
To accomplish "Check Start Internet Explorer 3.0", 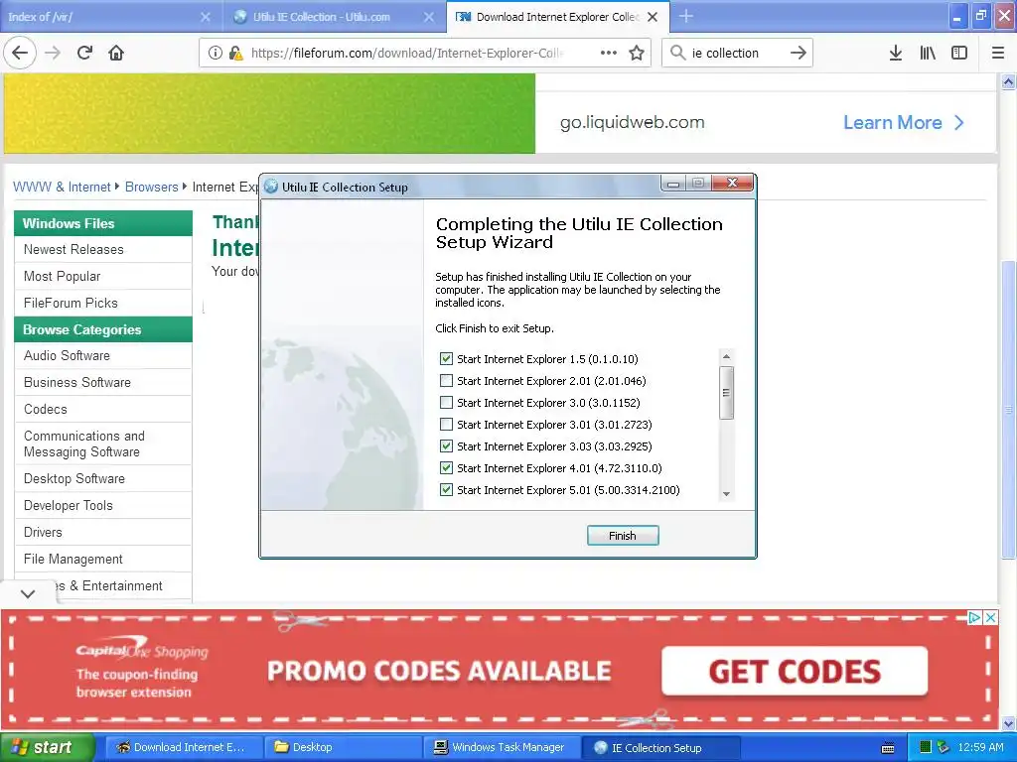I will [x=446, y=403].
